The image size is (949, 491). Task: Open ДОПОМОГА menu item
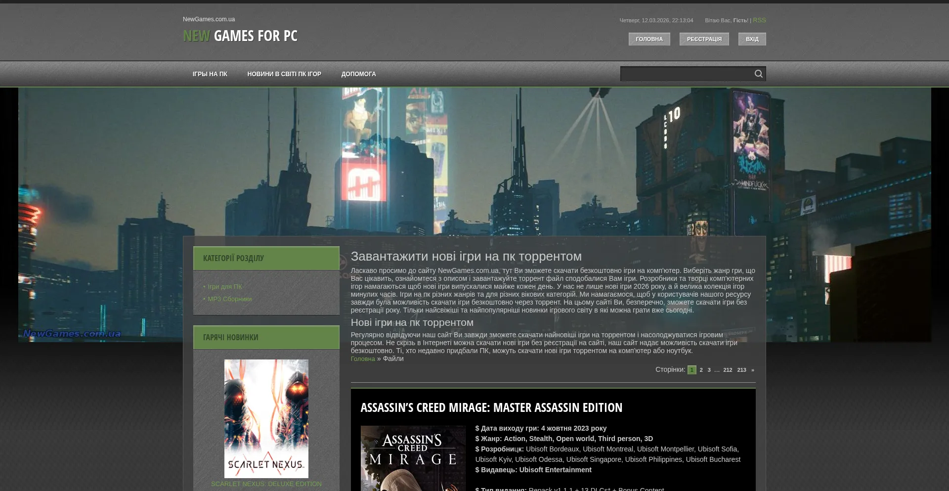point(358,74)
